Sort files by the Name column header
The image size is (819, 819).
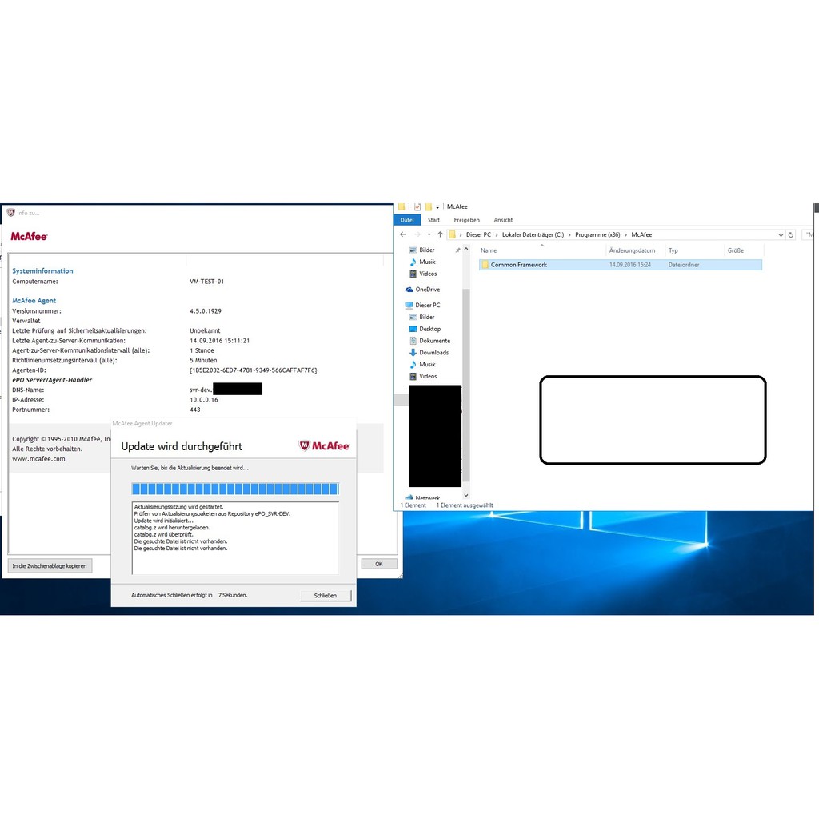click(x=541, y=250)
